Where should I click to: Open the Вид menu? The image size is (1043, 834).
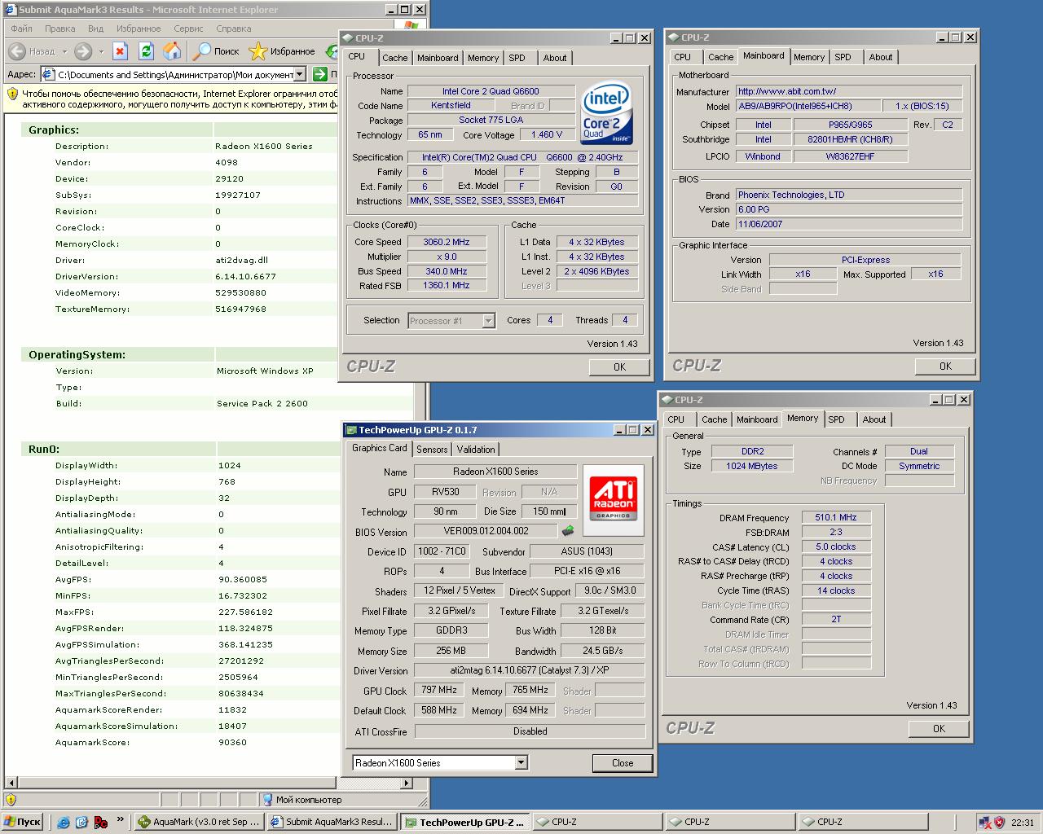[x=95, y=28]
